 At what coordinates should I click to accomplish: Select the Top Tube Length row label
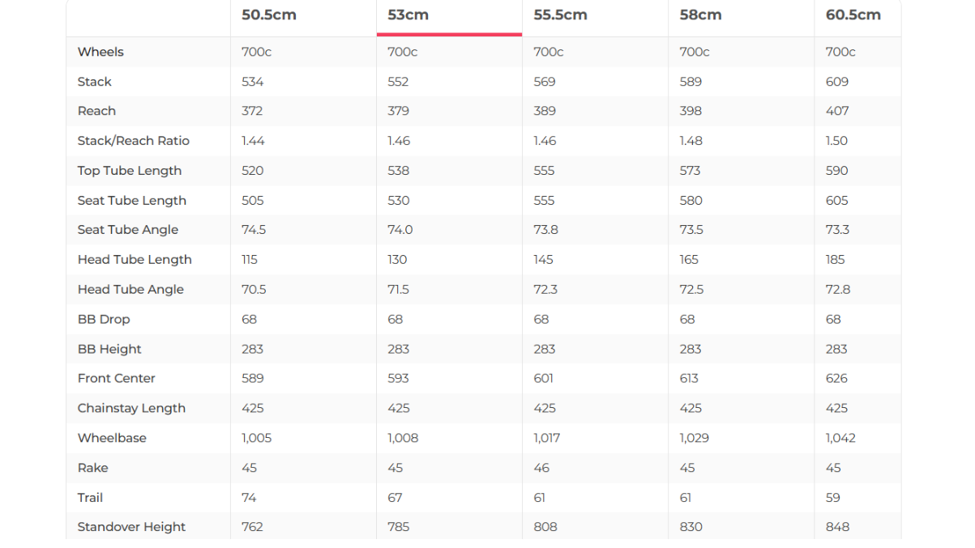pyautogui.click(x=129, y=171)
